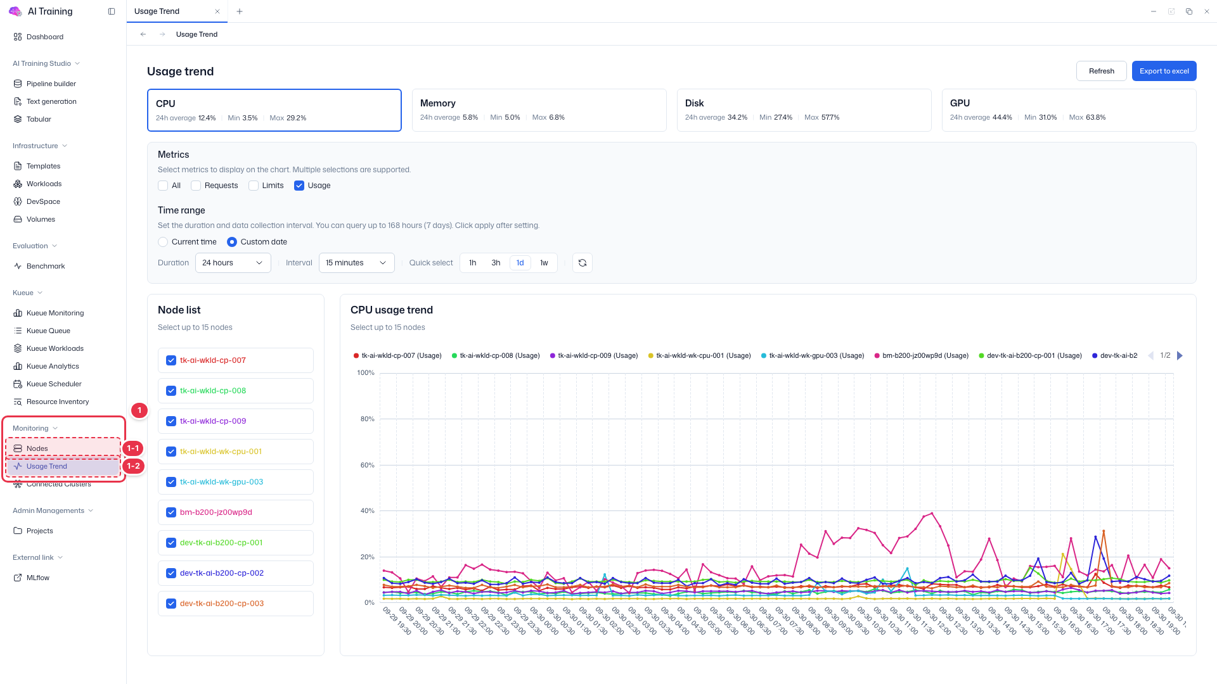Collapse the AI Training Studio section

(x=46, y=63)
